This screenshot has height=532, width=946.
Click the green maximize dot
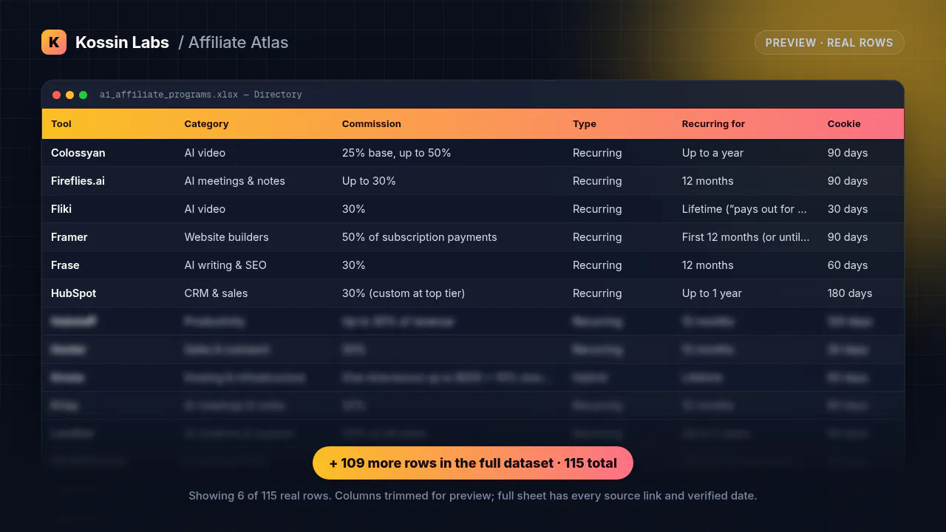(84, 95)
